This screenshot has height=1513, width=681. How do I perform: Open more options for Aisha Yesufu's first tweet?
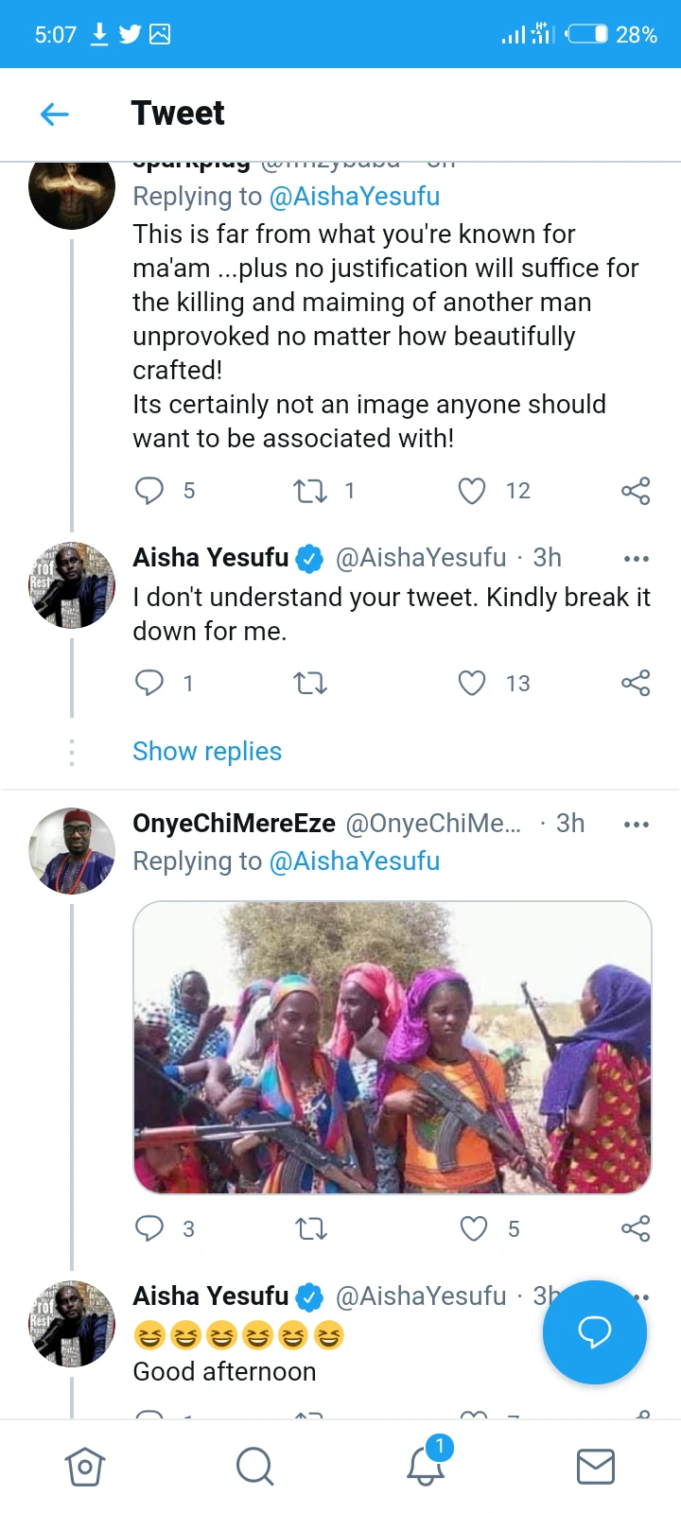click(x=637, y=559)
